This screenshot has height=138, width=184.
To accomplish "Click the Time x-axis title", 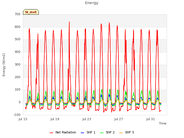I will click(163, 123).
